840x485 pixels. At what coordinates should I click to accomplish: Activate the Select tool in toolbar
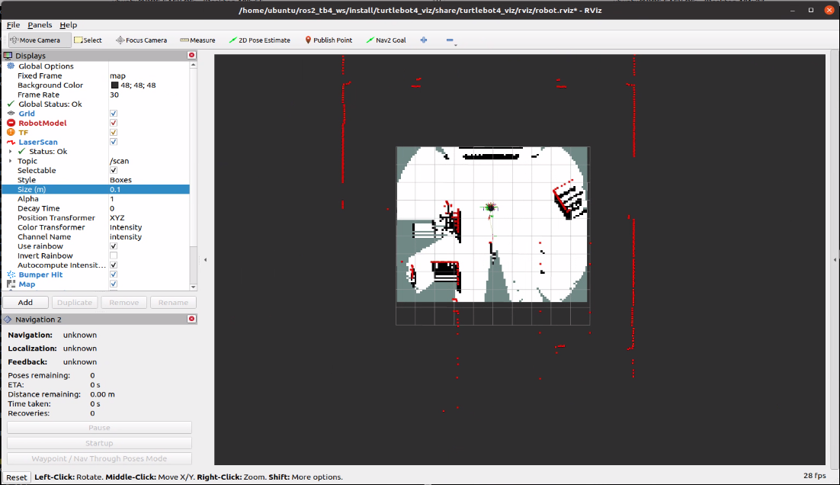(x=88, y=40)
